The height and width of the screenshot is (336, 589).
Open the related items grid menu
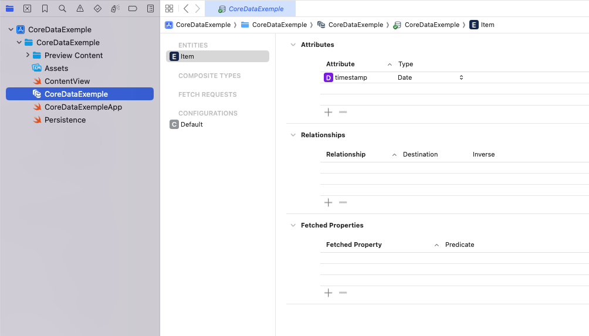point(169,8)
